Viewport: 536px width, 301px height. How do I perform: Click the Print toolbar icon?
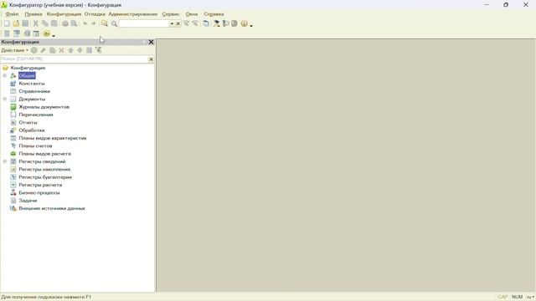point(65,23)
